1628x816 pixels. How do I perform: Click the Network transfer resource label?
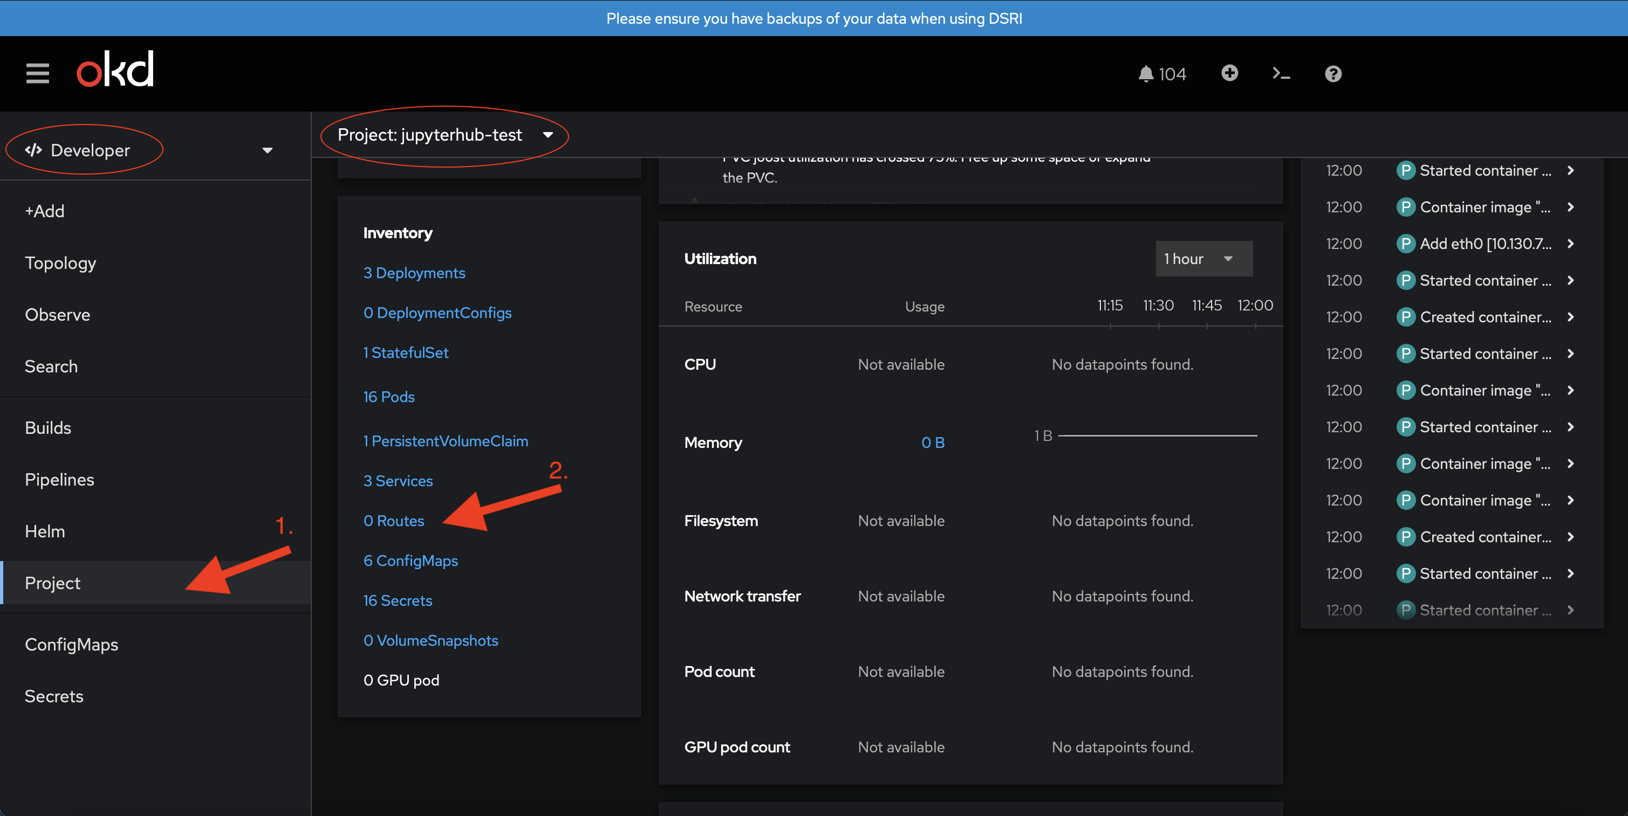742,596
